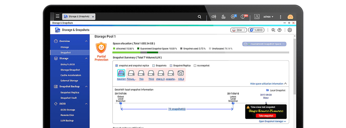Click the iSCSI section icon
This screenshot has width=346, height=128.
[56, 104]
